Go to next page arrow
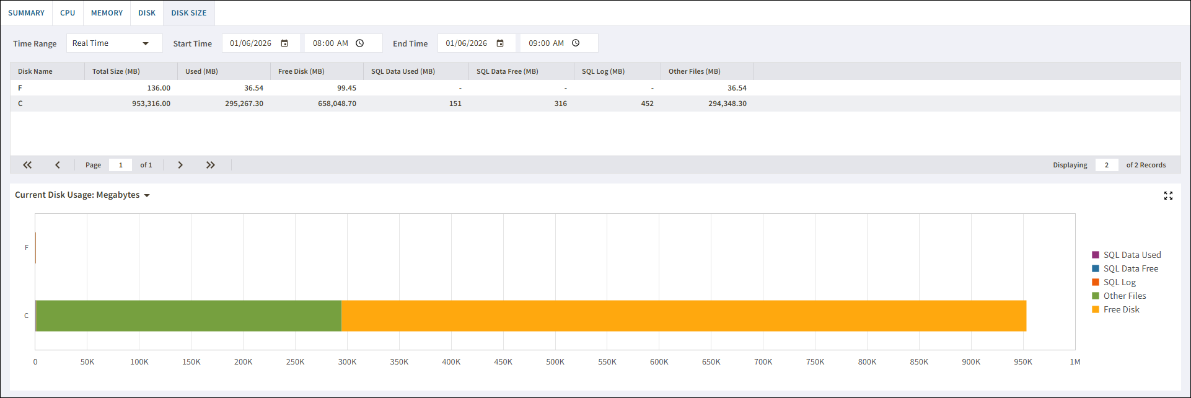The width and height of the screenshot is (1191, 398). 180,165
